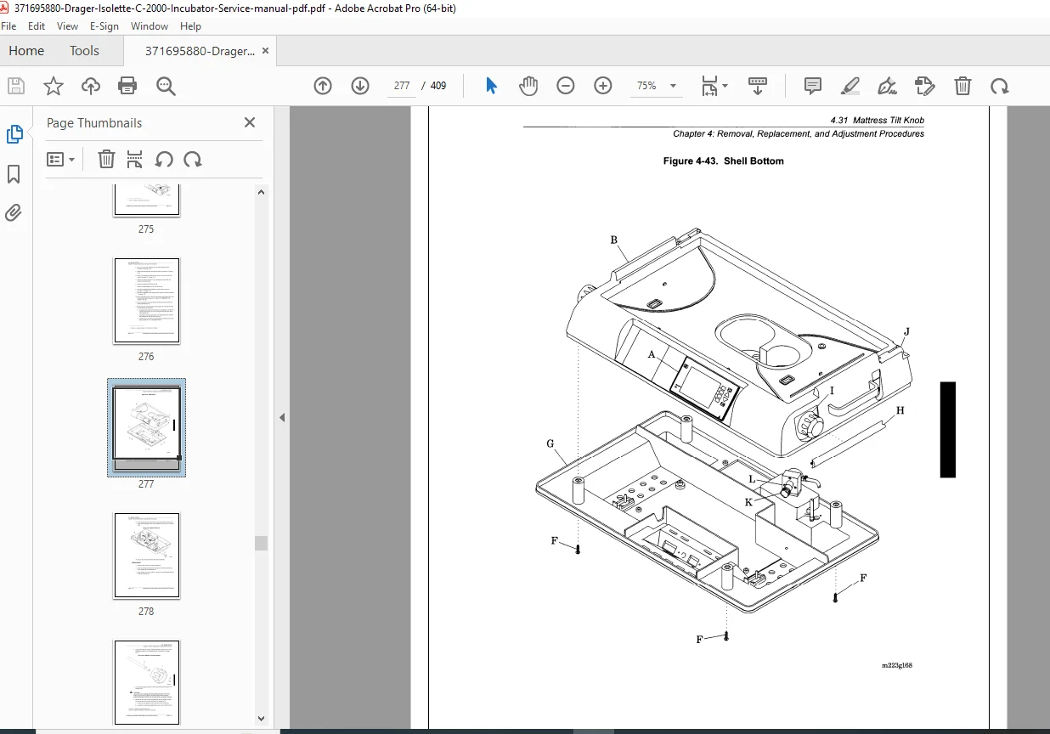Image resolution: width=1050 pixels, height=734 pixels.
Task: Close the Page Thumbnails panel
Action: coord(250,122)
